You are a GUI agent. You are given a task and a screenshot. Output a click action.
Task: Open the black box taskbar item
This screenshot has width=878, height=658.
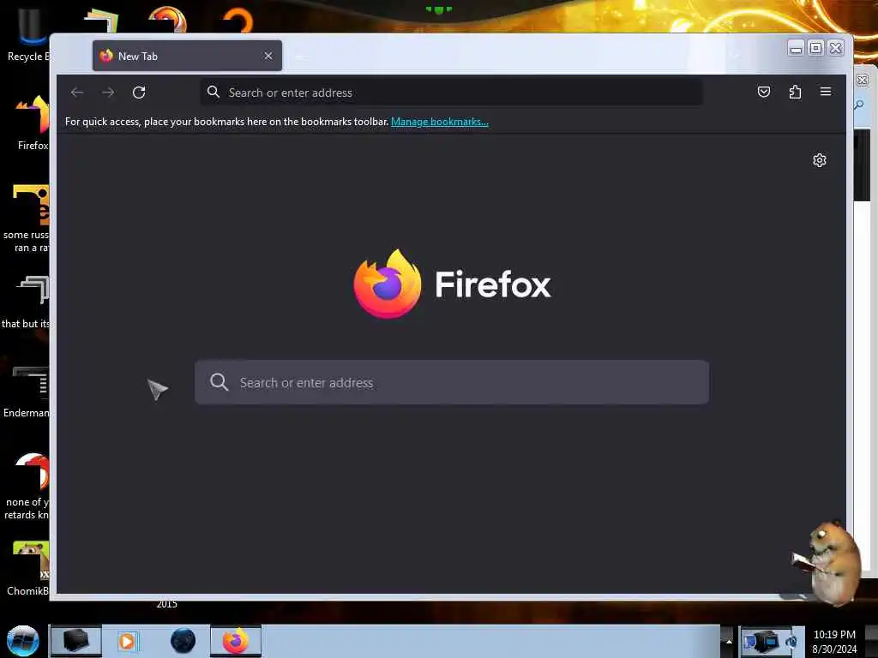coord(76,641)
